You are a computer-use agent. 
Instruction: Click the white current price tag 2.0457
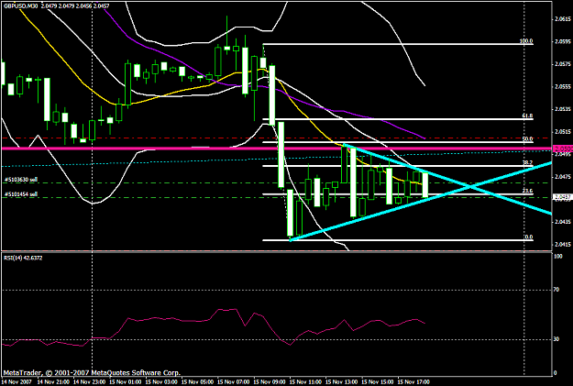pyautogui.click(x=563, y=197)
